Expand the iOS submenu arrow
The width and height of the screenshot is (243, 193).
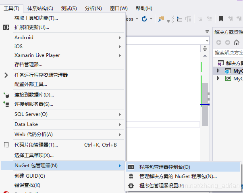[120, 46]
